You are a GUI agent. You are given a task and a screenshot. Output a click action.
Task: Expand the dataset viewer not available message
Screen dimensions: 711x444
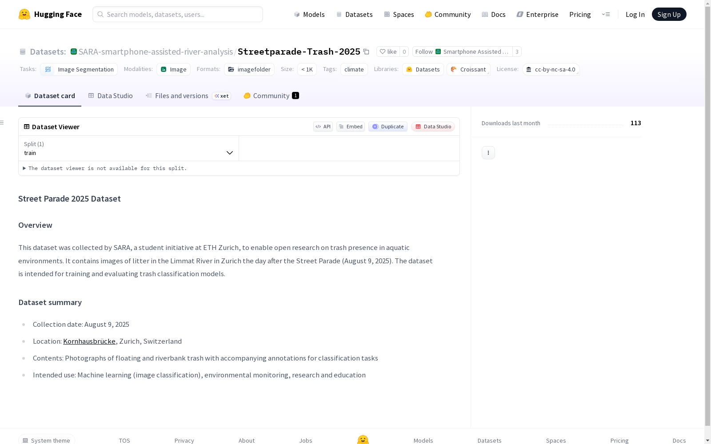(x=105, y=168)
